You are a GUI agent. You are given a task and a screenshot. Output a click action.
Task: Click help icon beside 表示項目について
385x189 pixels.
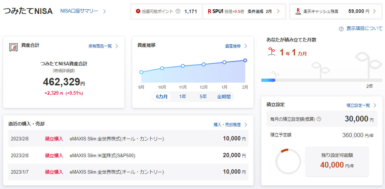tap(341, 29)
